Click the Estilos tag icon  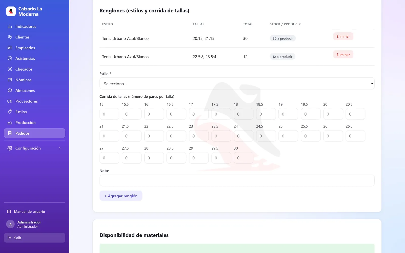10,112
